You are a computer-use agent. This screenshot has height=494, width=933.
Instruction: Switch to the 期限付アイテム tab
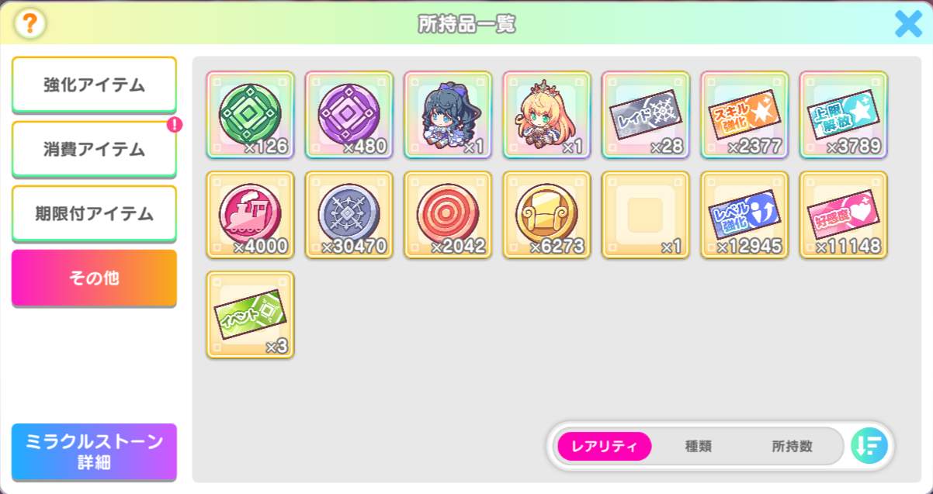[x=94, y=213]
